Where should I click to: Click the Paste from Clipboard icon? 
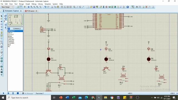click(58, 7)
